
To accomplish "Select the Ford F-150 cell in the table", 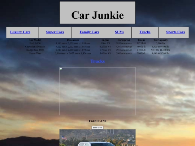I will [x=35, y=43].
